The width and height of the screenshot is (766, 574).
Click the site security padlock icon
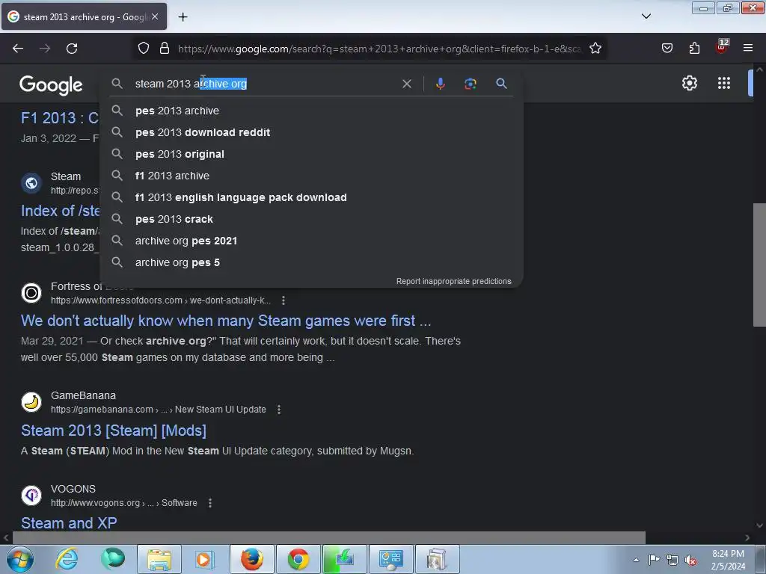[x=165, y=49]
